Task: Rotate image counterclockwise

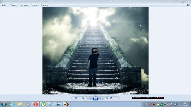Action: click(x=107, y=98)
